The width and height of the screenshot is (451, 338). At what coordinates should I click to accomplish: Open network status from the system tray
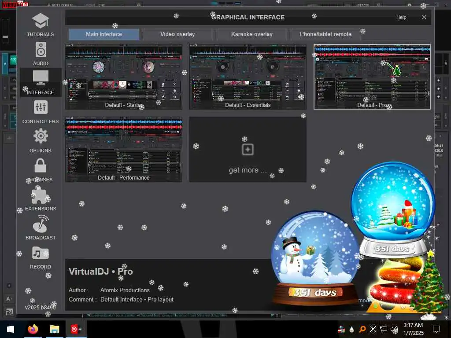[384, 329]
